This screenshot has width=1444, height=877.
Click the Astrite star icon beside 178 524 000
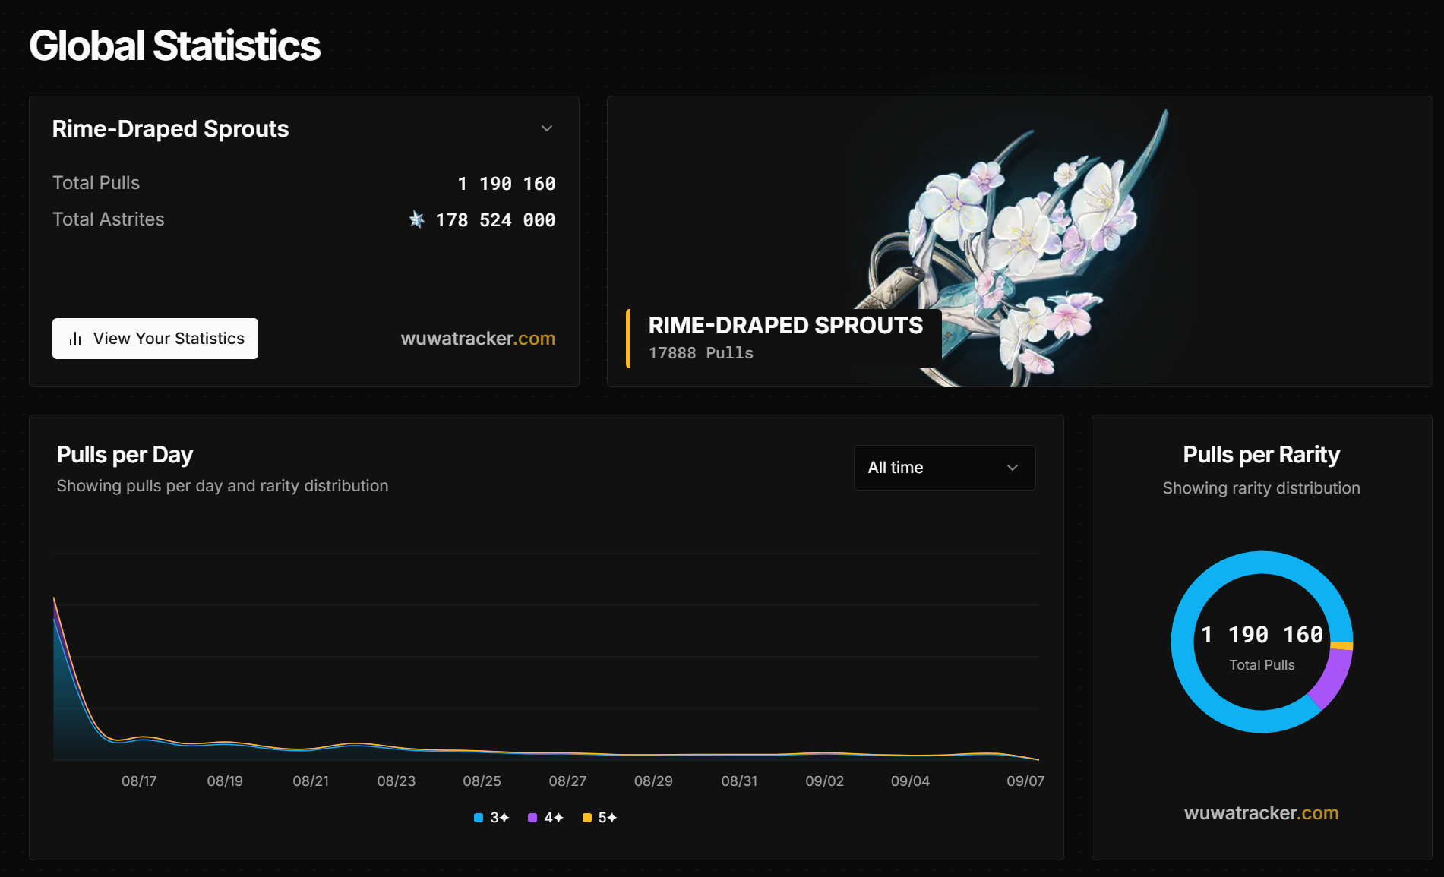pos(417,219)
